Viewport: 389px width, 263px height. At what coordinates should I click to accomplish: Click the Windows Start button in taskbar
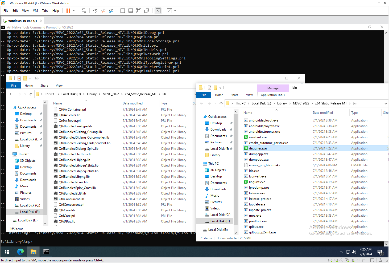[7, 252]
